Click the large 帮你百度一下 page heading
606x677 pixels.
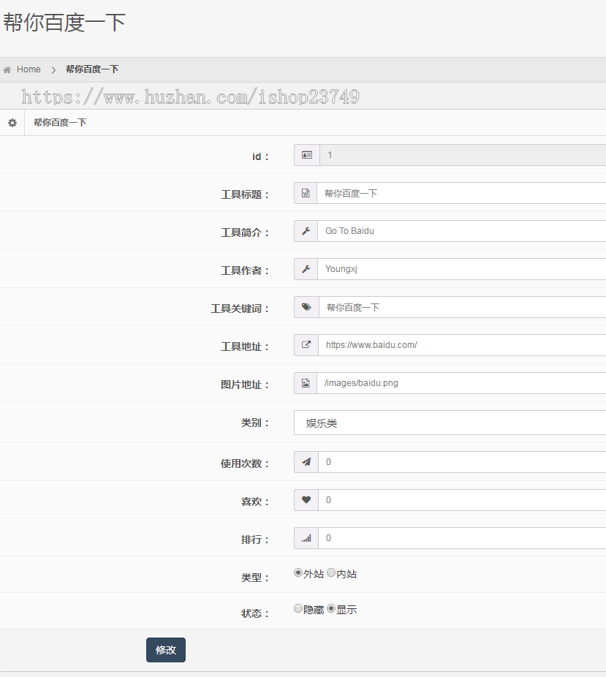pos(64,23)
